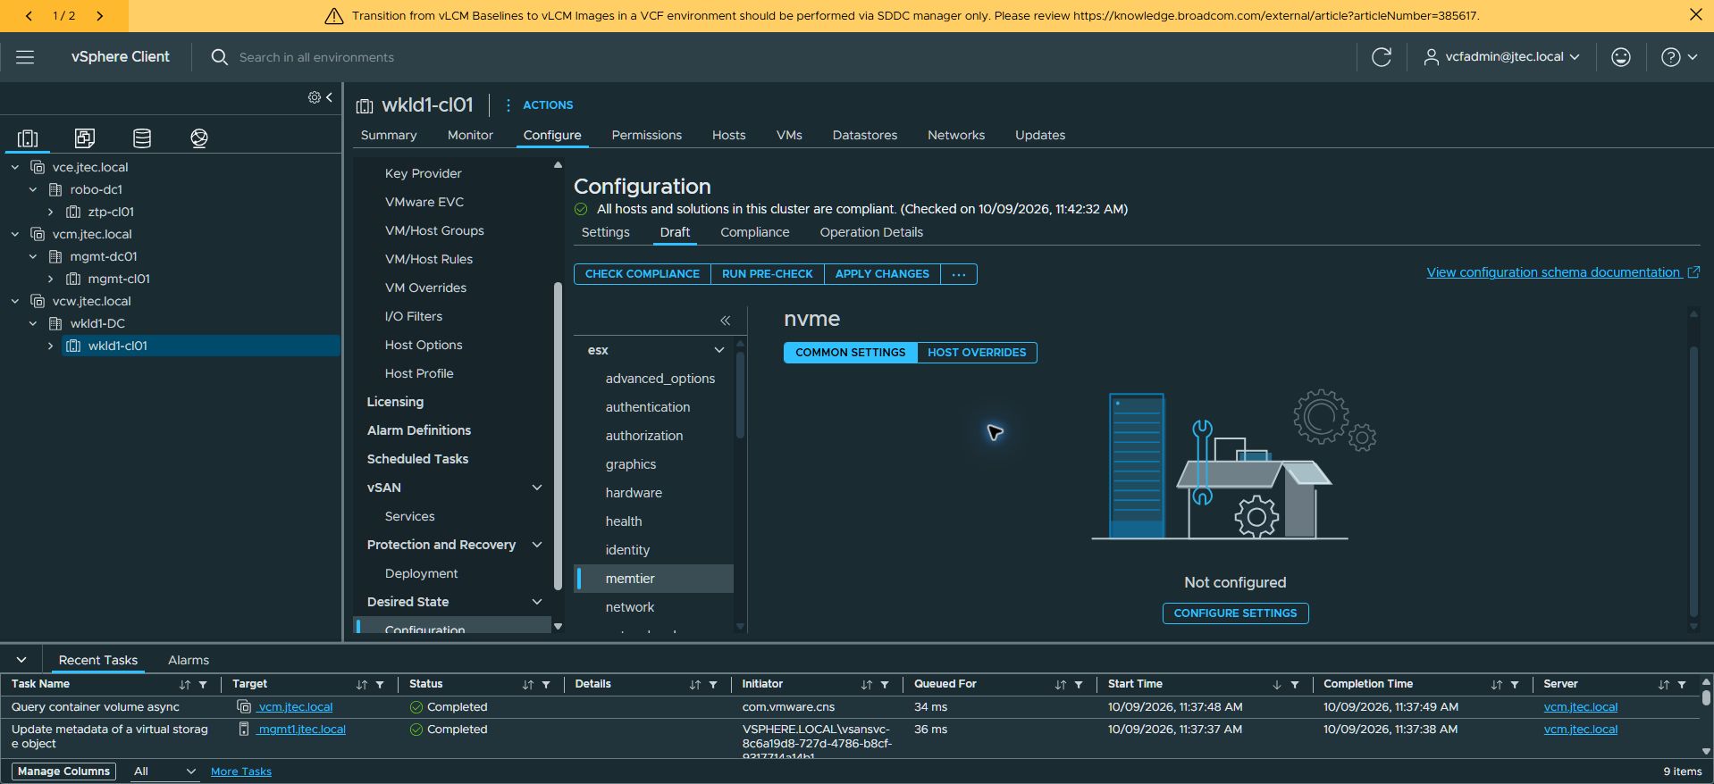Switch to HOST OVERRIDES view
The image size is (1714, 784).
(x=977, y=353)
